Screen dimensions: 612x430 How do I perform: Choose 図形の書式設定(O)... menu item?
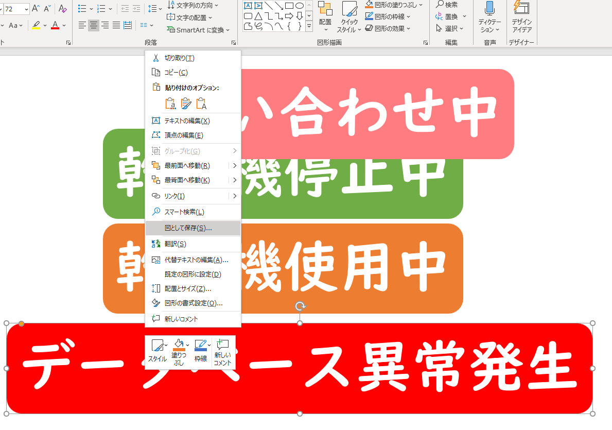click(193, 303)
